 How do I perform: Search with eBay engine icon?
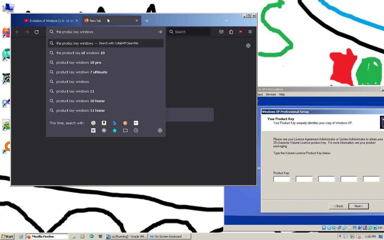pos(136,123)
